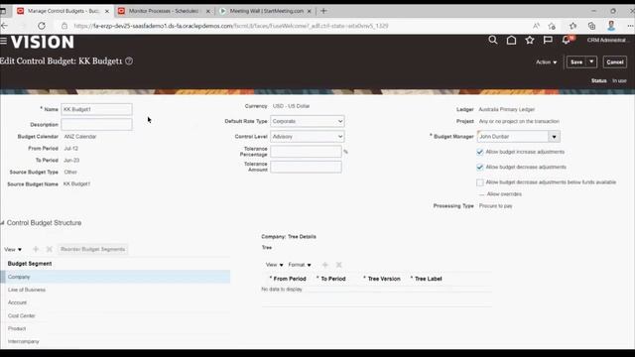Open browser favorites list icon
Screen dimensions: 635x357
(572, 26)
